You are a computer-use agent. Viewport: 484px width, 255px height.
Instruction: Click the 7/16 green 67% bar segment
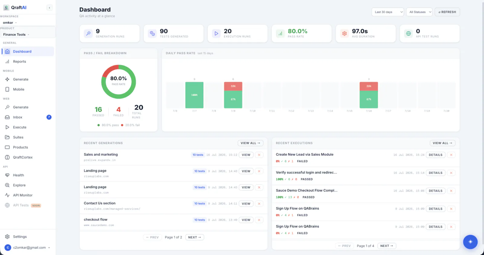click(369, 99)
